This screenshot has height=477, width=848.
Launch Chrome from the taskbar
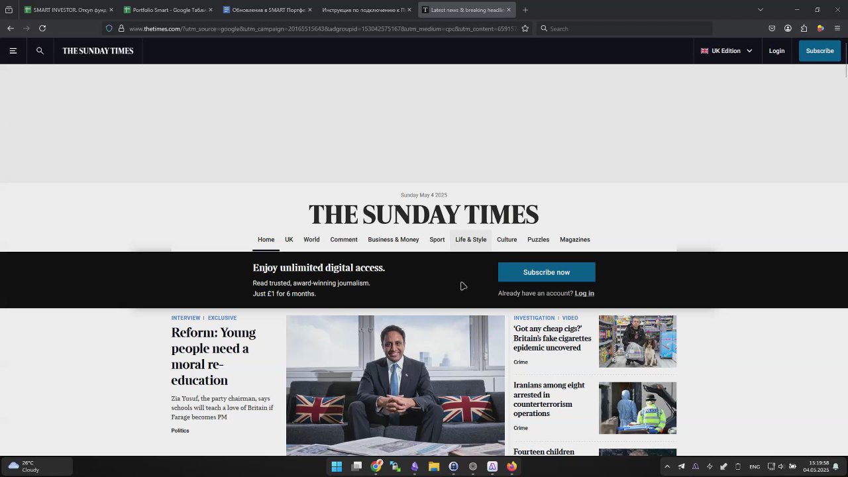point(376,466)
